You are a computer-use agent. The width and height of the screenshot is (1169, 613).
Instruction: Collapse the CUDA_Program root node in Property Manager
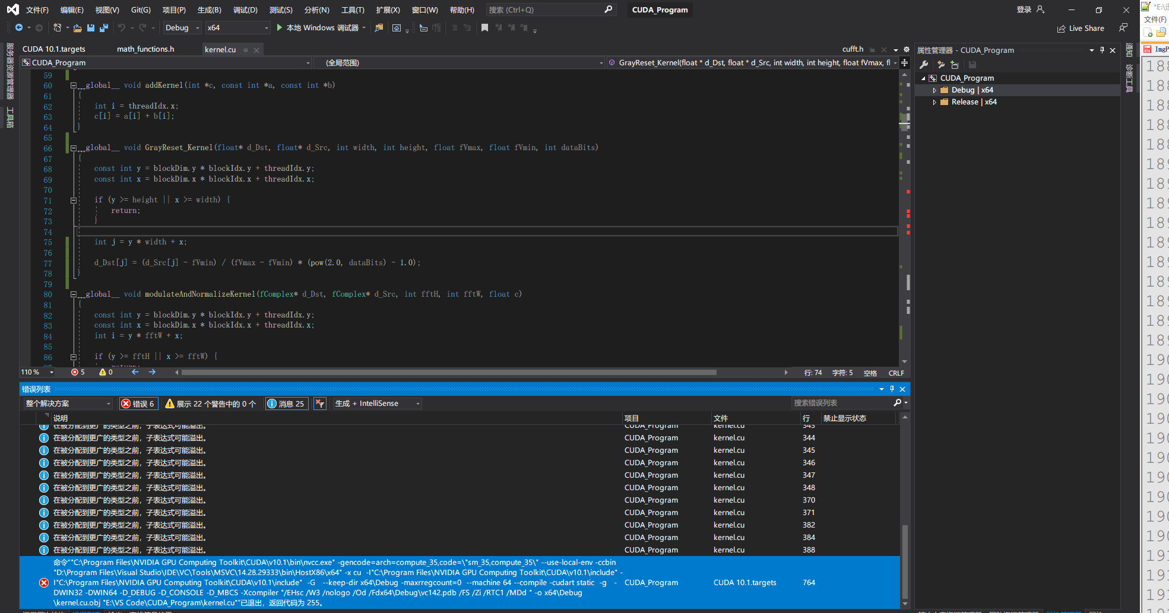923,78
